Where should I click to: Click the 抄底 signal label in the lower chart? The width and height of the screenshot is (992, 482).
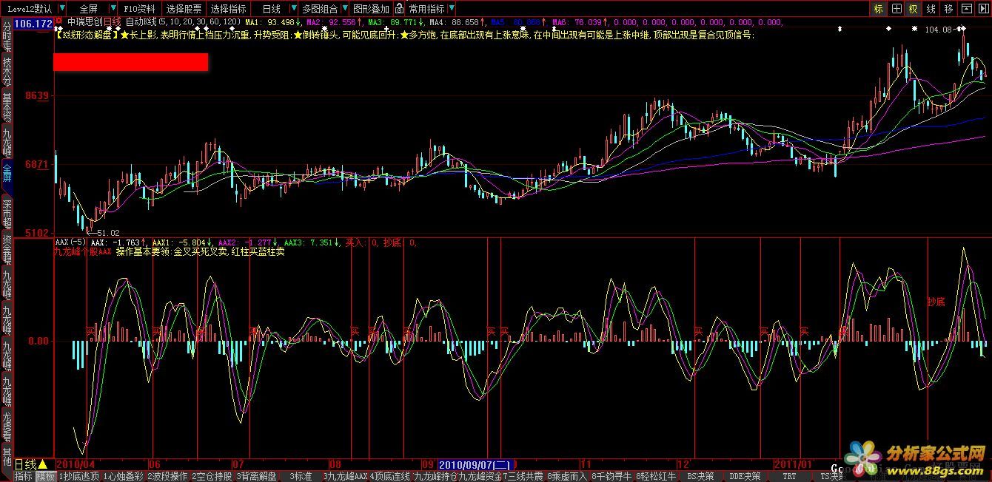coord(936,302)
